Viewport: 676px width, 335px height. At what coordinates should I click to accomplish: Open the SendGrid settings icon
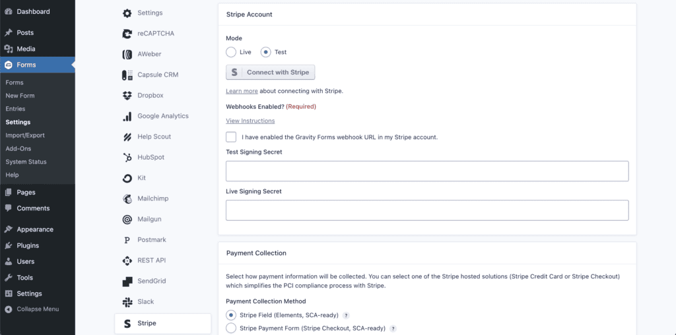[127, 281]
